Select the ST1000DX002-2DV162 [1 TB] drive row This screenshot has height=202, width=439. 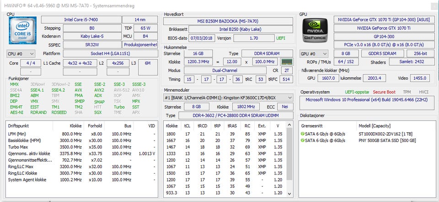pyautogui.click(x=367, y=134)
